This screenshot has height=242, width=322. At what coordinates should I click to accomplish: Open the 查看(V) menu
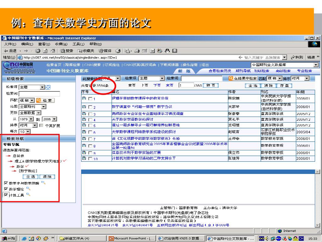[44, 44]
